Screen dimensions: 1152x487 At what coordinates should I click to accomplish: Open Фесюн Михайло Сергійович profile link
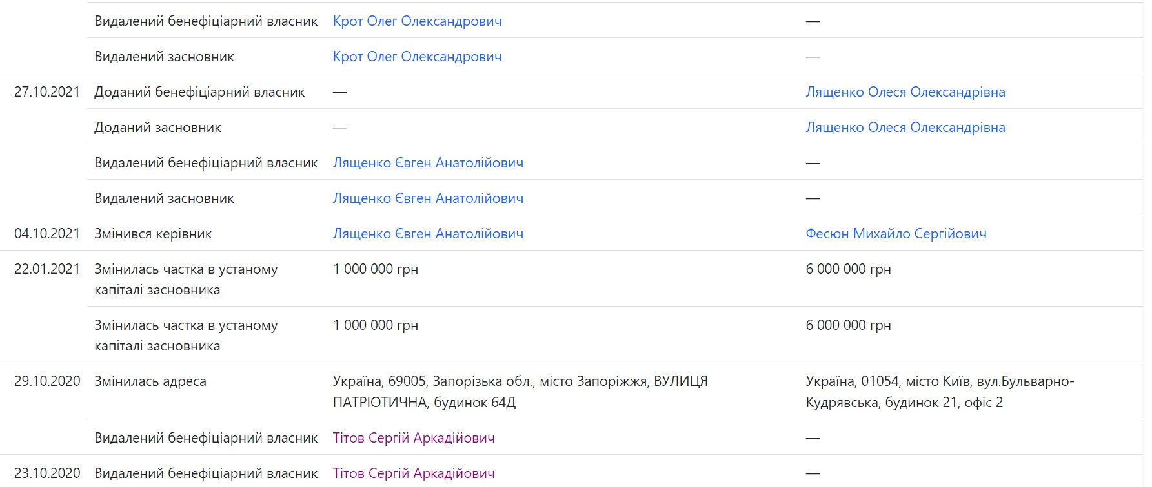coord(896,234)
